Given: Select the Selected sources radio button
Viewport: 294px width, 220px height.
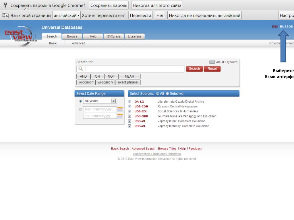Looking at the screenshot, I should (x=167, y=94).
